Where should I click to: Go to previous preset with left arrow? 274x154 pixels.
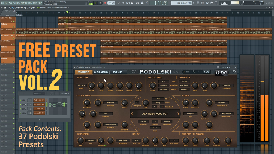[132, 114]
